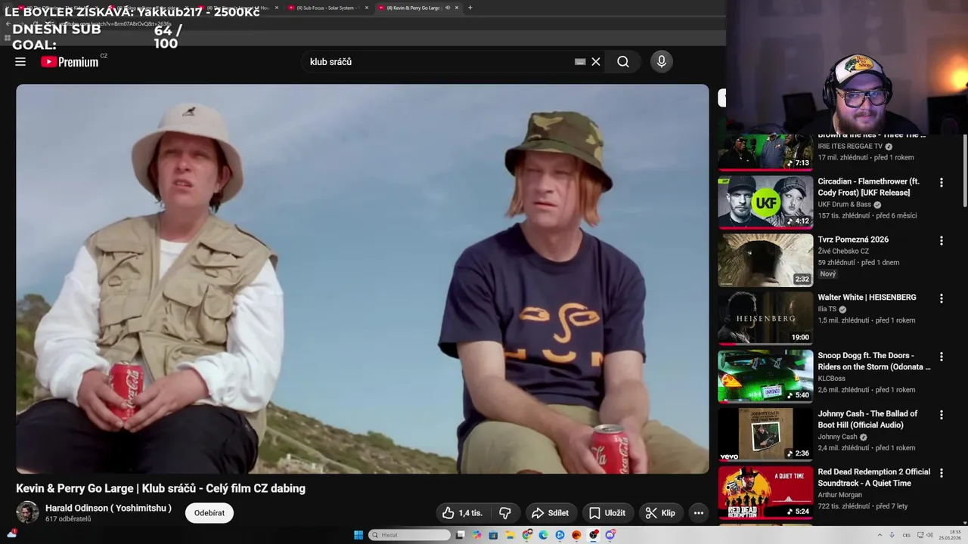Viewport: 968px width, 544px height.
Task: Show hidden system tray icons chevron
Action: (x=881, y=535)
